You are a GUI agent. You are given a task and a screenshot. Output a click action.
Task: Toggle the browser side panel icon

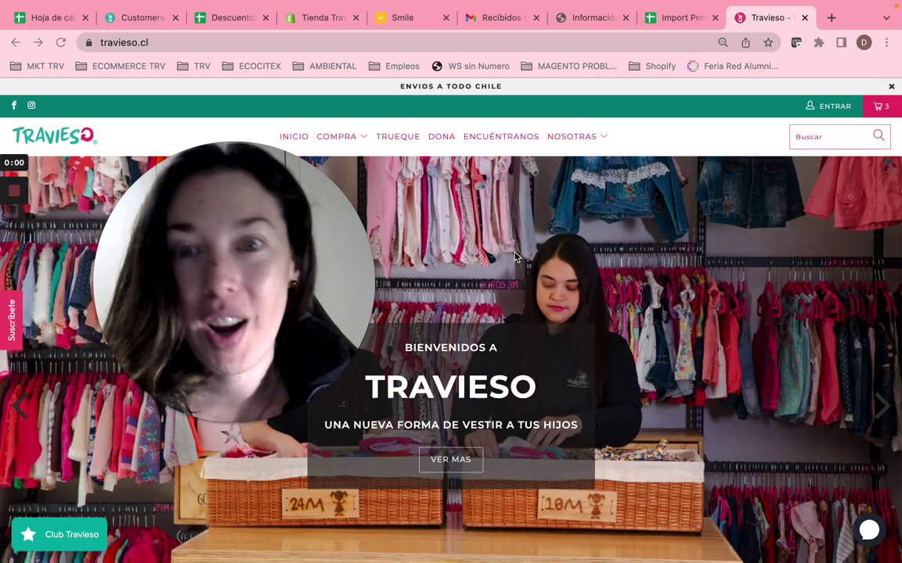click(x=842, y=42)
